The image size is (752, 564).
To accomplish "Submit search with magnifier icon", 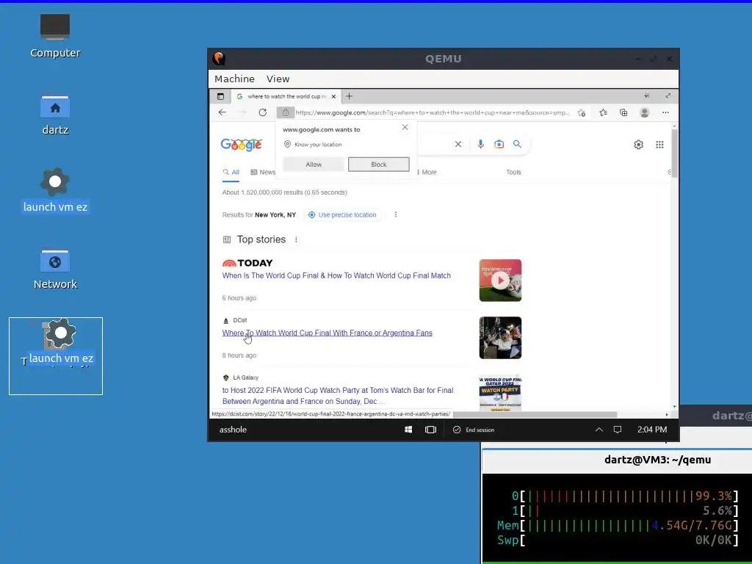I will (x=517, y=144).
